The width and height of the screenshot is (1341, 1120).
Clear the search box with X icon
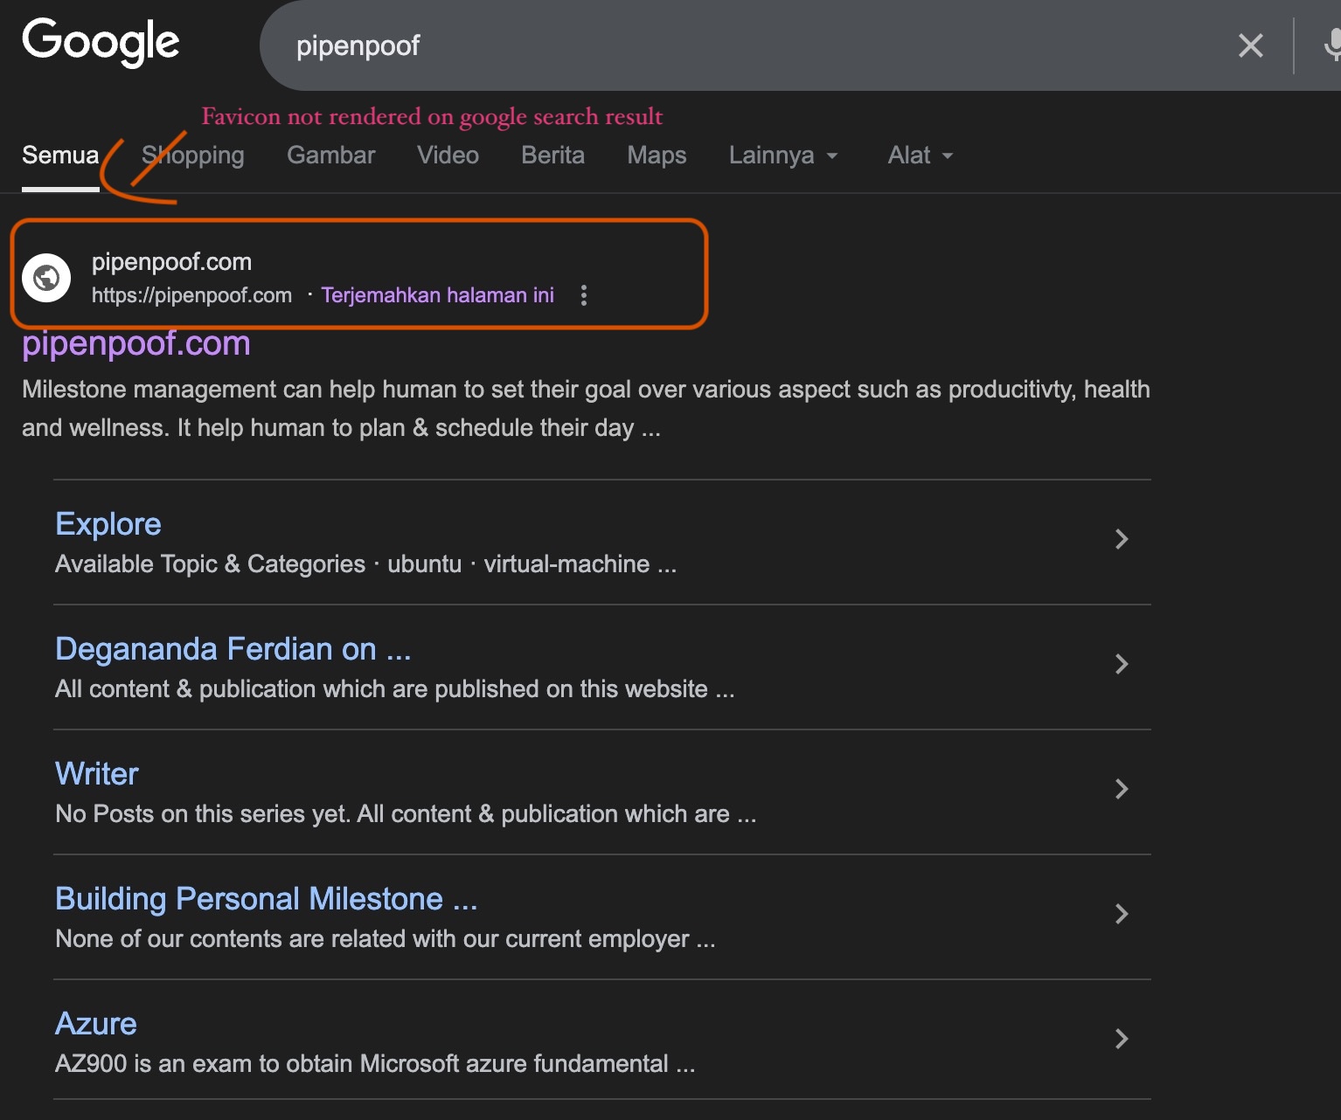pyautogui.click(x=1250, y=45)
